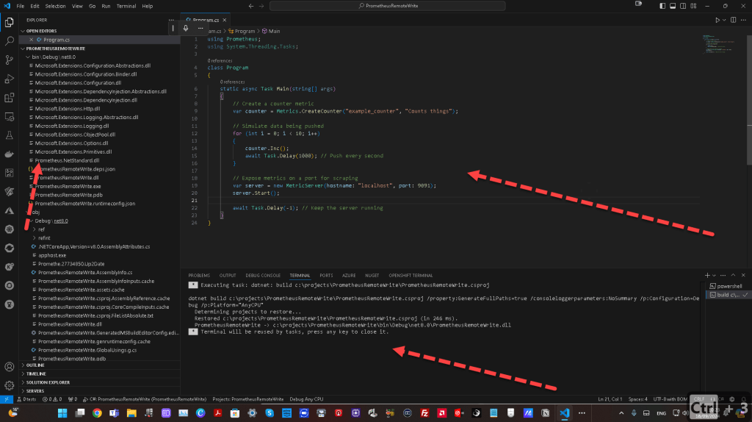
Task: Expand the ref folder
Action: [x=34, y=229]
